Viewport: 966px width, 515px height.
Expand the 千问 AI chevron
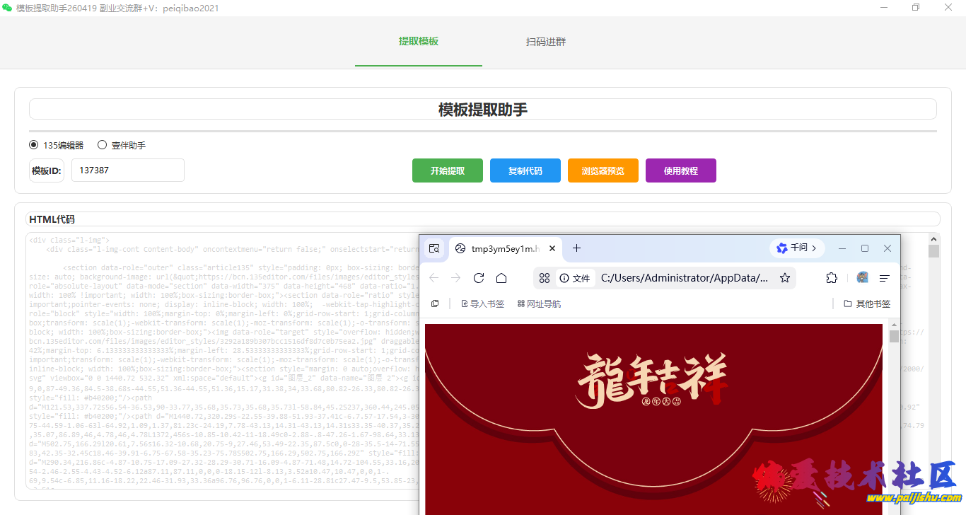pyautogui.click(x=813, y=248)
